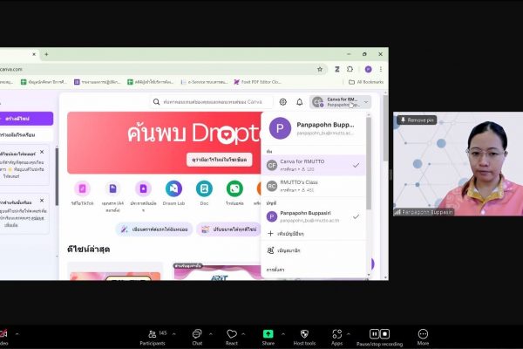The width and height of the screenshot is (523, 349).
Task: Bookmark this page with the star icon
Action: 320,69
